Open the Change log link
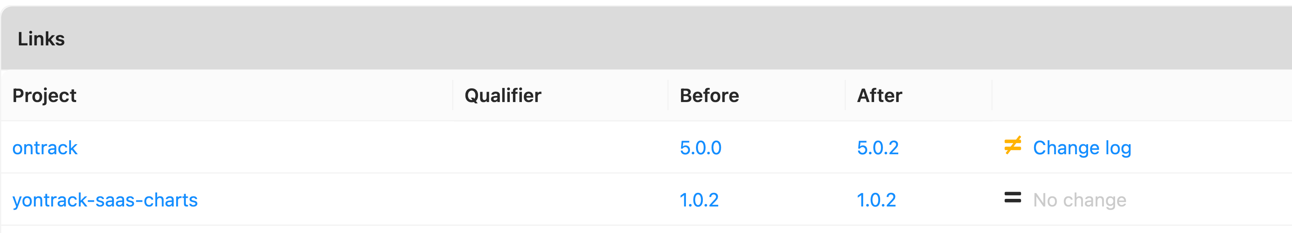The width and height of the screenshot is (1292, 233). [1082, 148]
